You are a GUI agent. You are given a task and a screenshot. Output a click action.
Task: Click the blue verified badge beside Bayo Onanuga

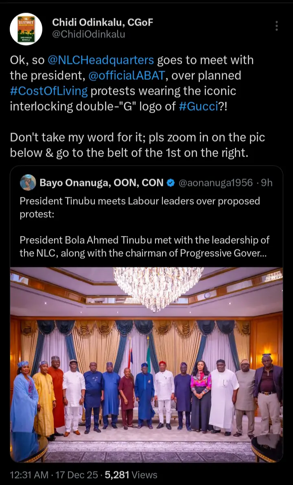pyautogui.click(x=171, y=183)
